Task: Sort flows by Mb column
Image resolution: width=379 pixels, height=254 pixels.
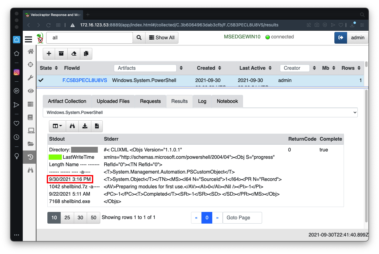Action: [334, 68]
